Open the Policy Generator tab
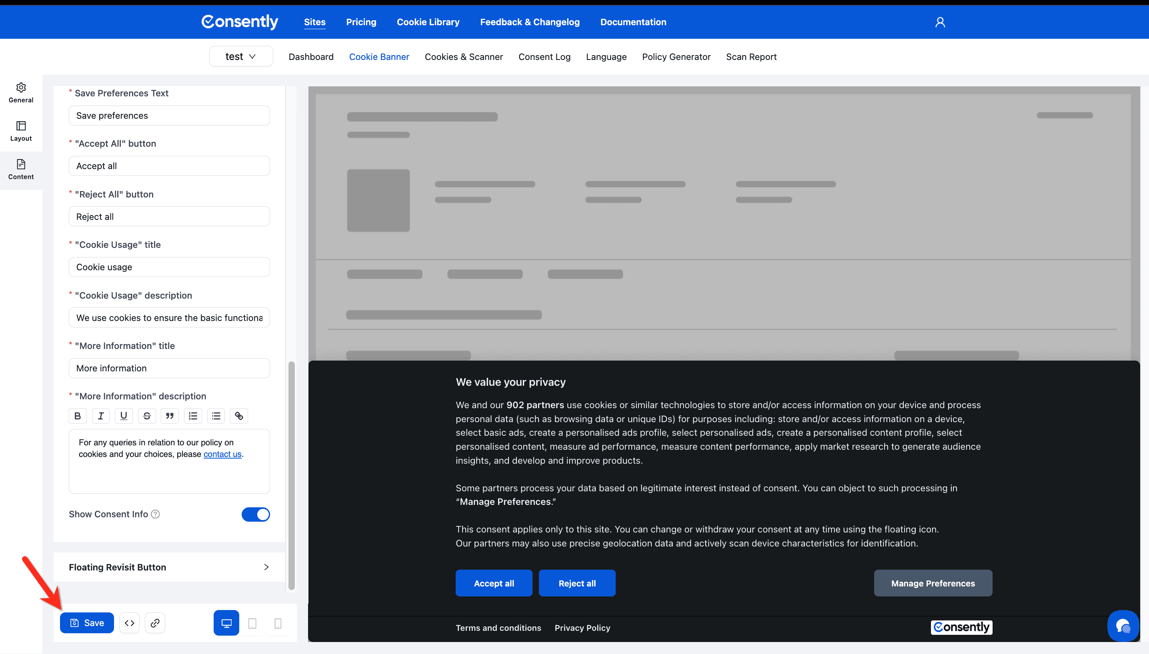The width and height of the screenshot is (1149, 654). coord(676,57)
